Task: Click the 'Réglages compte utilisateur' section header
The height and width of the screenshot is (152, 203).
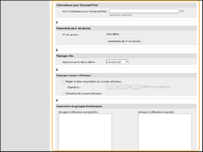Action: pyautogui.click(x=73, y=75)
